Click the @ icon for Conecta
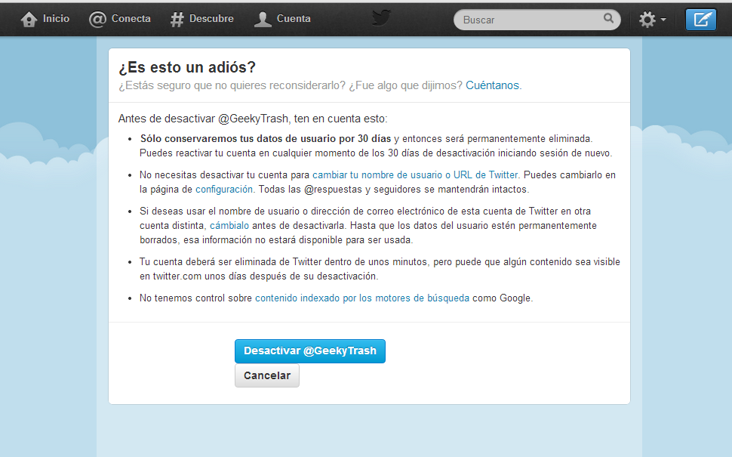This screenshot has height=457, width=732. click(97, 20)
